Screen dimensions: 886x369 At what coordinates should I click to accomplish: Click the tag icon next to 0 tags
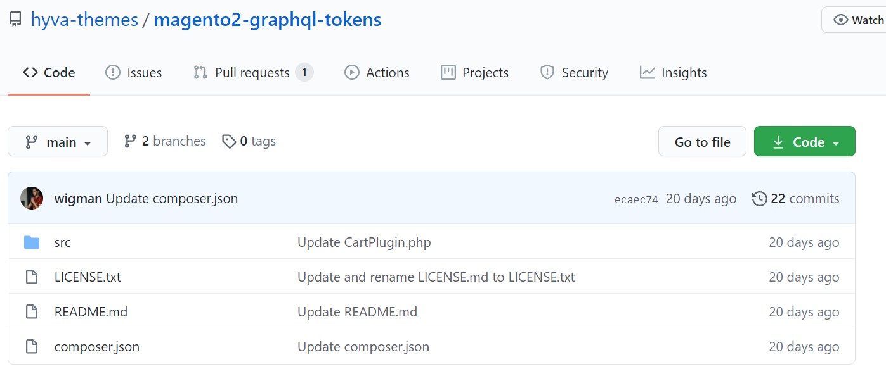pos(229,141)
